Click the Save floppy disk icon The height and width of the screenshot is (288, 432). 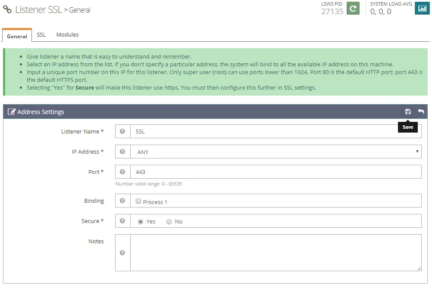click(x=408, y=111)
